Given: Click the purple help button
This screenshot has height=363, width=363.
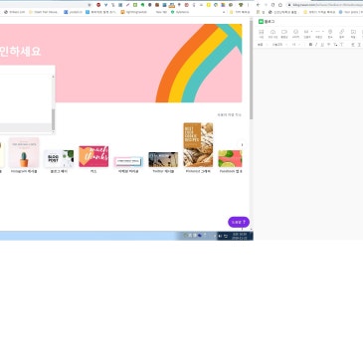Looking at the screenshot, I should (x=239, y=222).
